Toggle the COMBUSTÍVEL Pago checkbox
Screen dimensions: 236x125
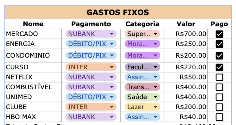[219, 87]
